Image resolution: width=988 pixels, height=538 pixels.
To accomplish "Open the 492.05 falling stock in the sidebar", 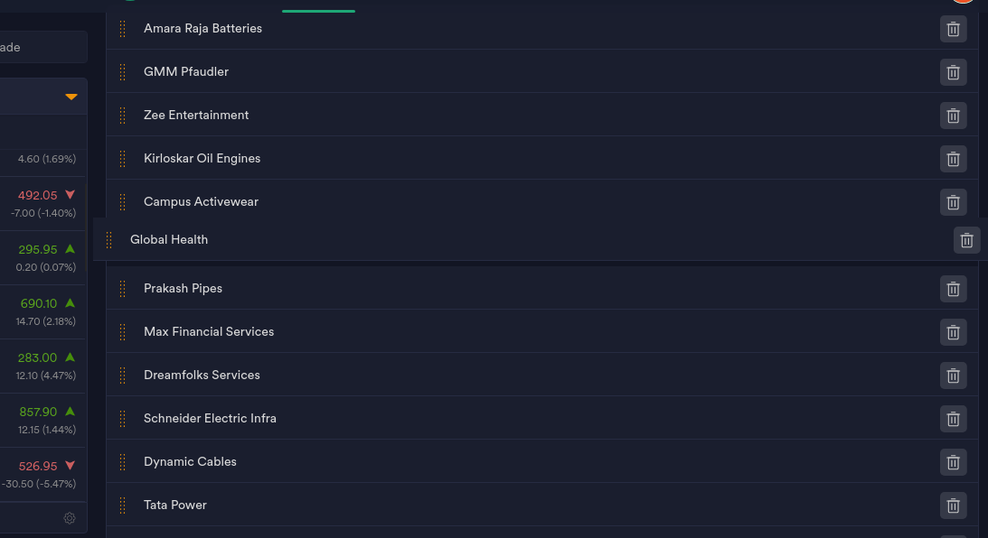I will coord(42,203).
